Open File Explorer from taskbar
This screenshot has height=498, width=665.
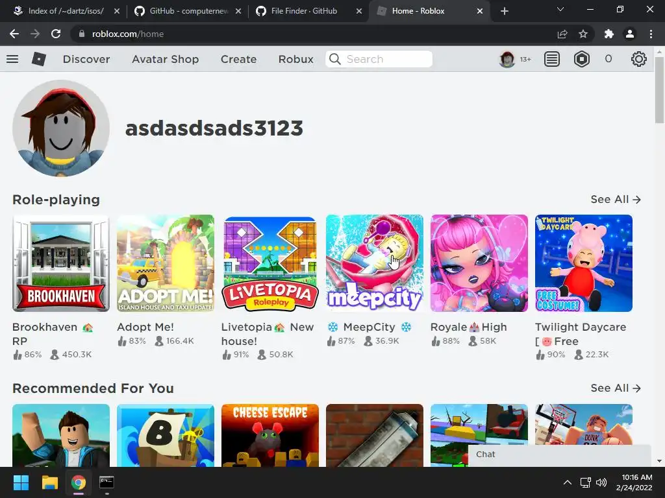[49, 482]
